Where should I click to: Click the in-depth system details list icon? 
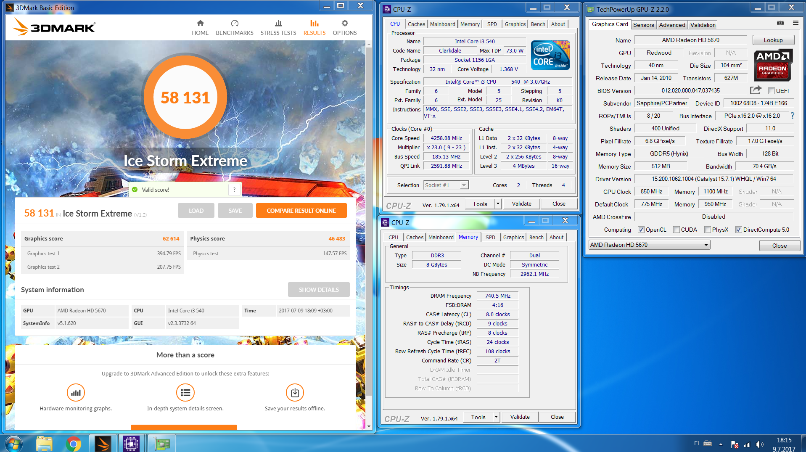coord(185,393)
